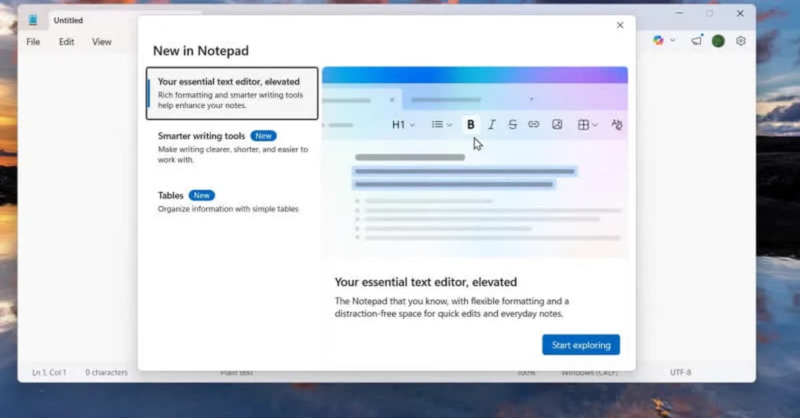Open the green account profile avatar
This screenshot has width=800, height=418.
pyautogui.click(x=718, y=41)
